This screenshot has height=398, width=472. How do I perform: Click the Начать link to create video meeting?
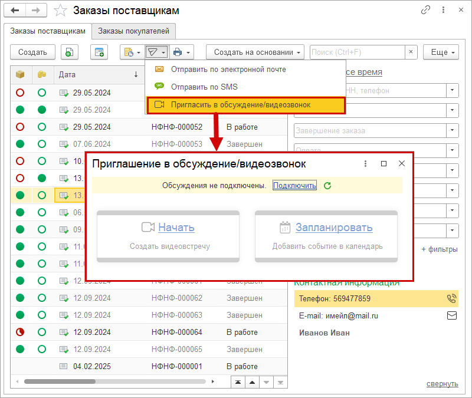click(176, 228)
